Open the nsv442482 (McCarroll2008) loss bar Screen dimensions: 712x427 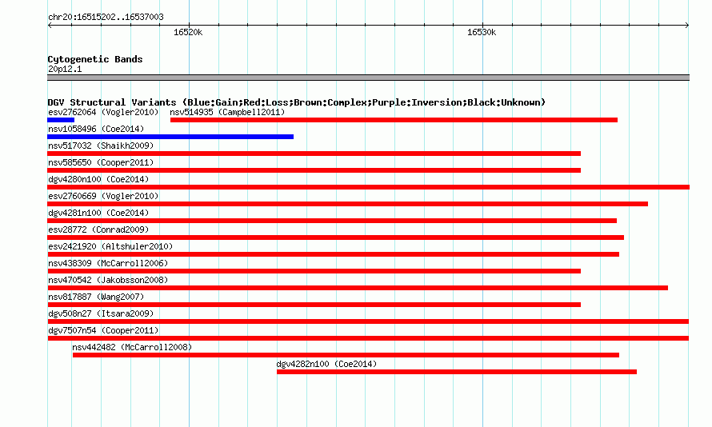[x=346, y=355]
